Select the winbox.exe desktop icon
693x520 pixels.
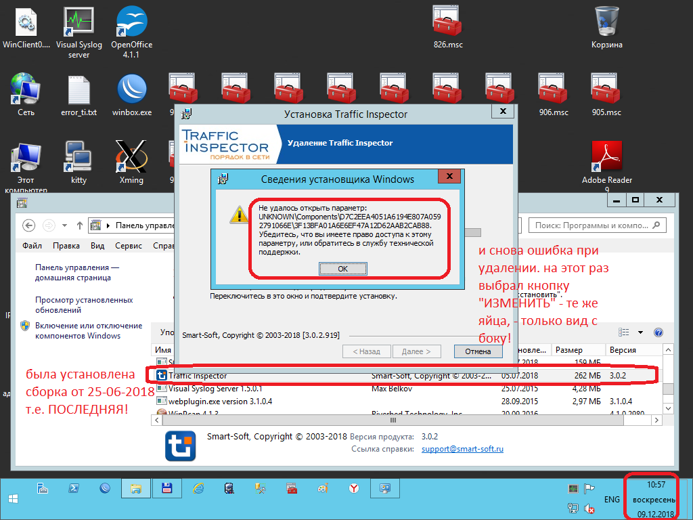[x=132, y=95]
